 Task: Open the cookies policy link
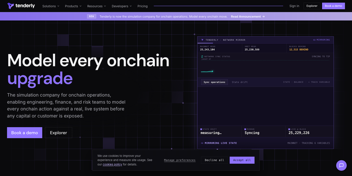pyautogui.click(x=113, y=164)
